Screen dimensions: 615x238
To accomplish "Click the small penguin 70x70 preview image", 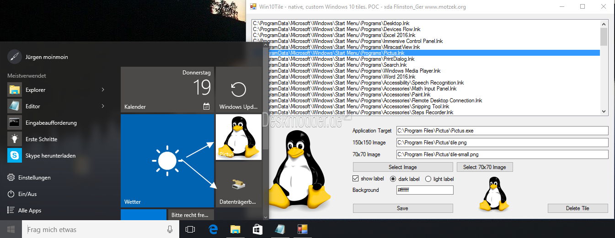I will (494, 194).
